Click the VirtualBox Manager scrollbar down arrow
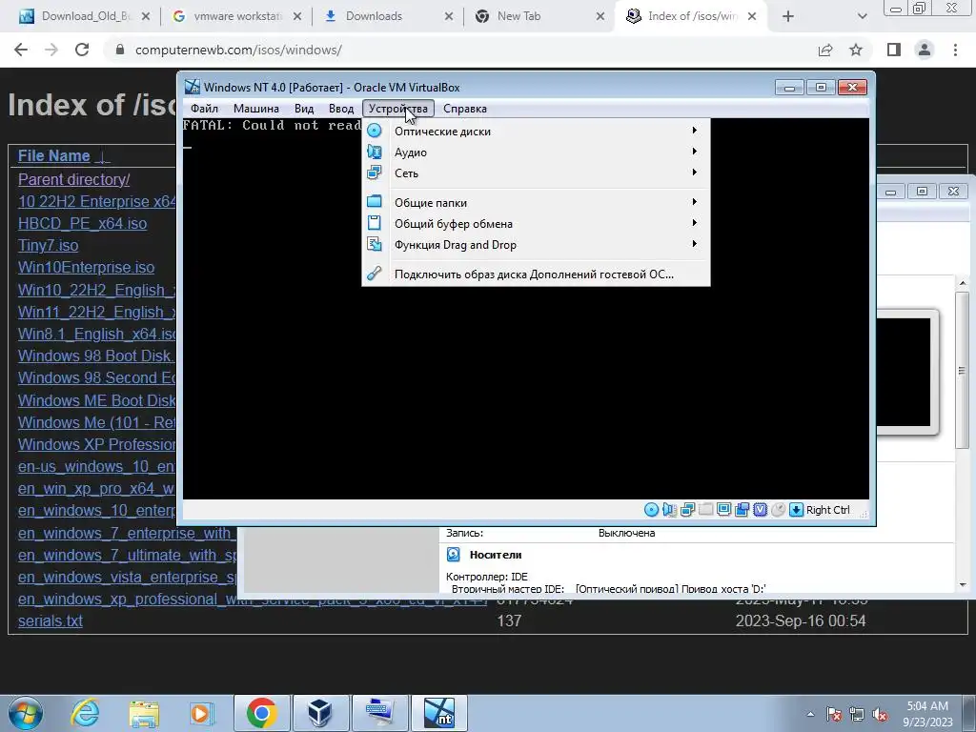This screenshot has height=732, width=976. pyautogui.click(x=963, y=585)
